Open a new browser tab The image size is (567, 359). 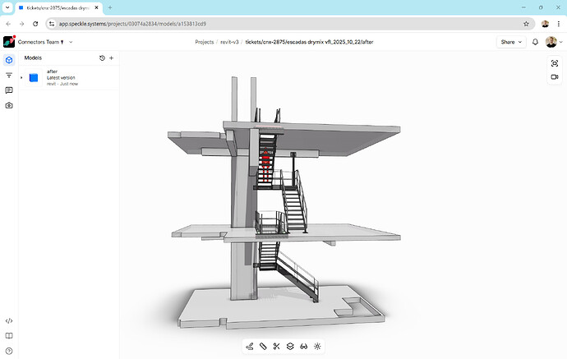pyautogui.click(x=110, y=7)
